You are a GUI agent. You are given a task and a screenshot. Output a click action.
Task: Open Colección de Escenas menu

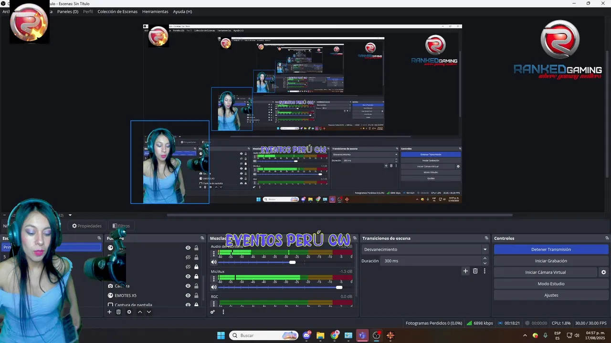[x=117, y=11]
